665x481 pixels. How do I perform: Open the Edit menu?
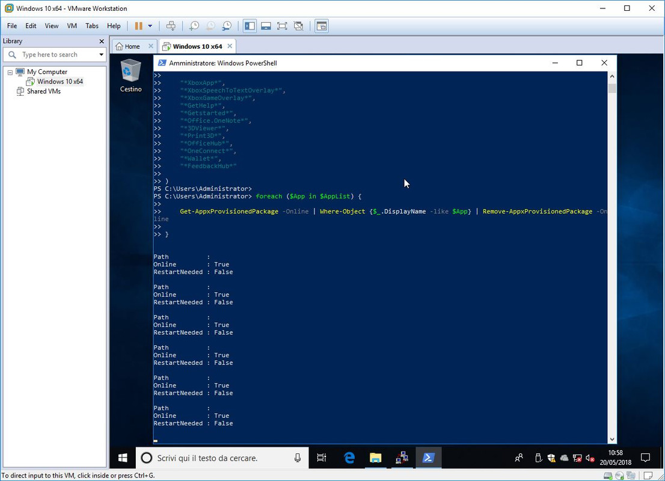coord(31,26)
